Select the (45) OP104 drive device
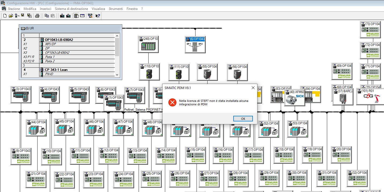384x192 pixels. (64, 127)
